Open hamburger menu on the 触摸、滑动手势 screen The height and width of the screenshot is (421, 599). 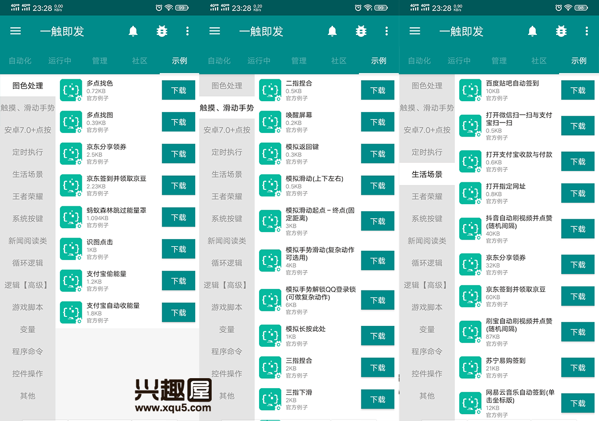click(215, 31)
